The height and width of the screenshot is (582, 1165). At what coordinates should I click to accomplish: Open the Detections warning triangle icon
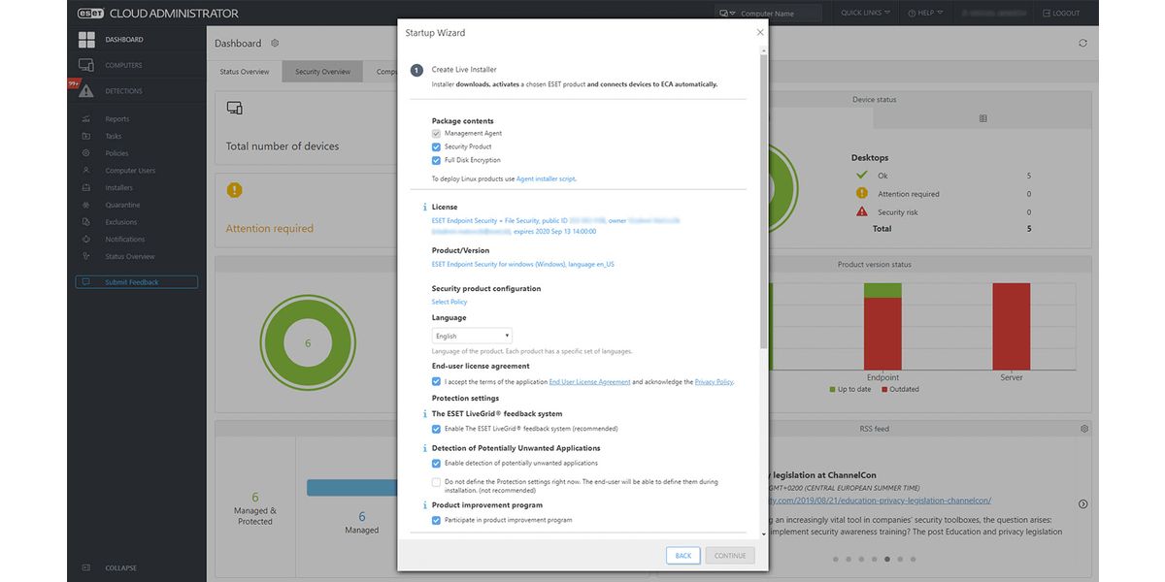86,91
